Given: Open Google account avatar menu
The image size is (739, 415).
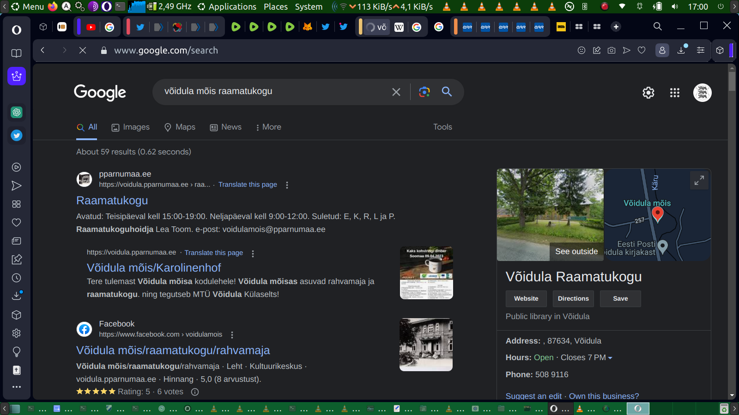Looking at the screenshot, I should (703, 93).
